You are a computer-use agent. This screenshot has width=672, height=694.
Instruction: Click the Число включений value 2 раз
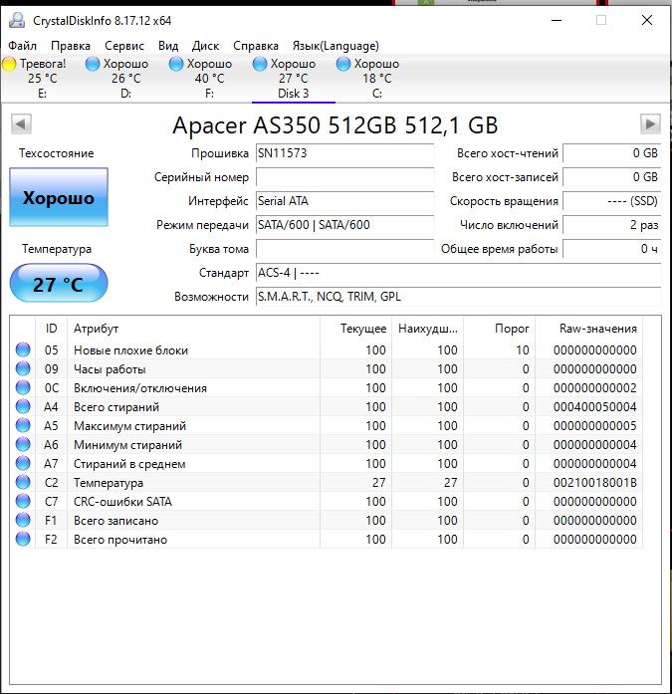point(612,225)
